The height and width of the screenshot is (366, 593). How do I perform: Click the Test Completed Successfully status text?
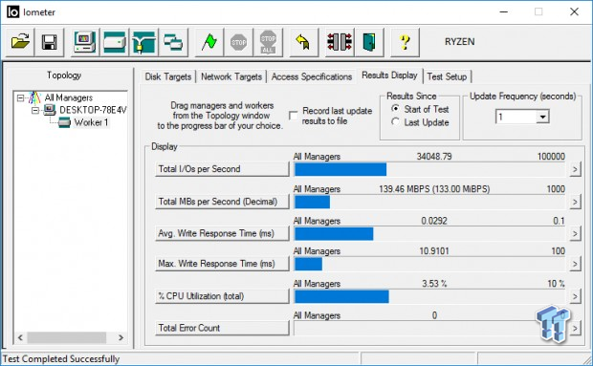pos(61,358)
